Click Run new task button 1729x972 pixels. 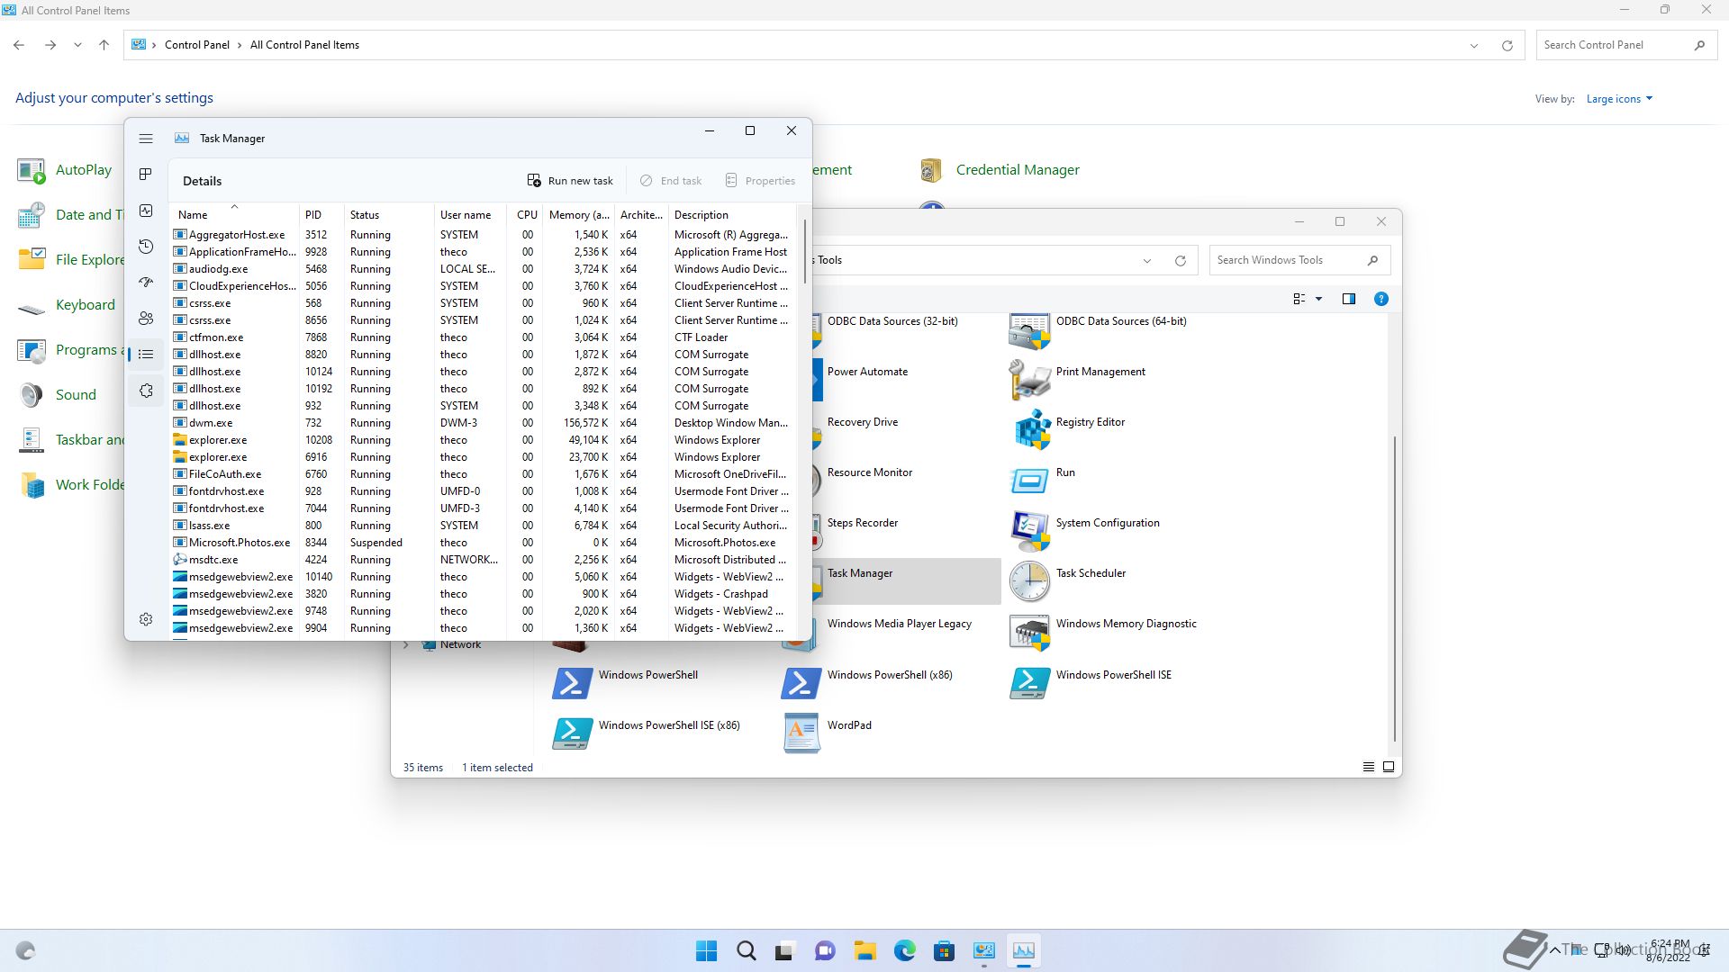[570, 181]
